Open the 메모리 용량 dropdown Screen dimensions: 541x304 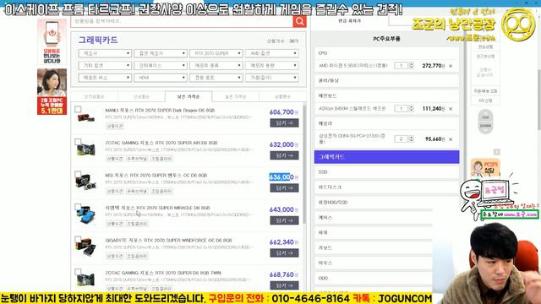272,66
